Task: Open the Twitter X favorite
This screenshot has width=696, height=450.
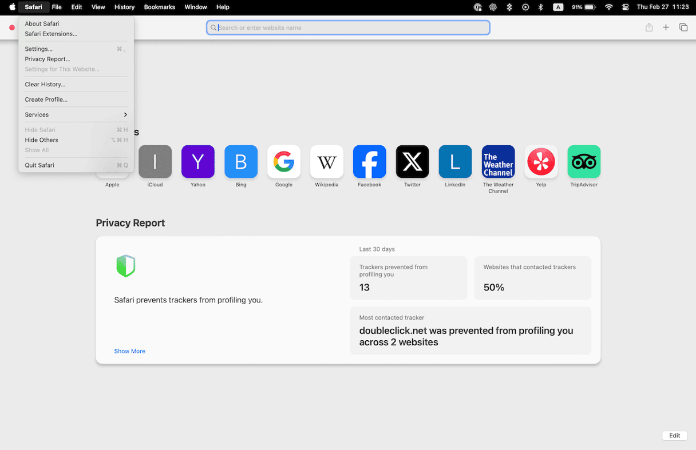Action: (412, 162)
